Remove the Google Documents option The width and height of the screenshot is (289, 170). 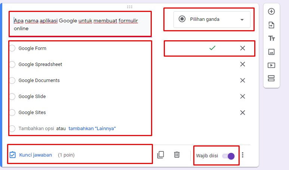pyautogui.click(x=243, y=81)
